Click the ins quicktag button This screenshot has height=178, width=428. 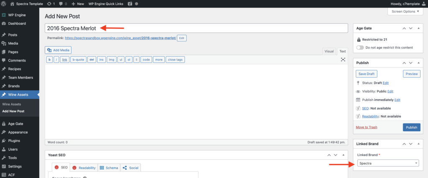[101, 60]
